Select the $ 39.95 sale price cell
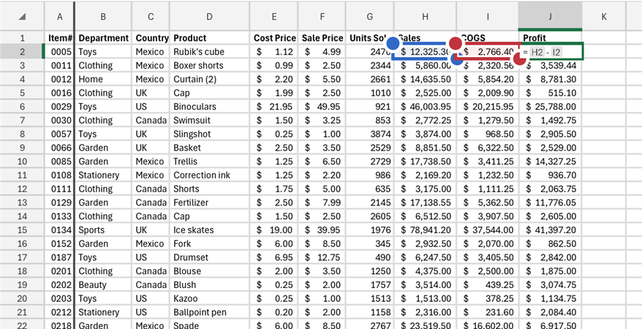 click(x=322, y=230)
